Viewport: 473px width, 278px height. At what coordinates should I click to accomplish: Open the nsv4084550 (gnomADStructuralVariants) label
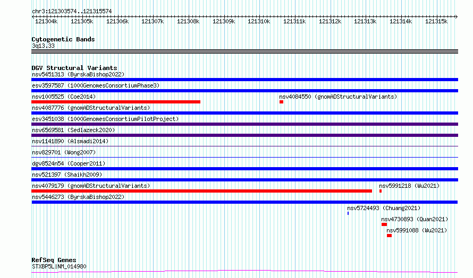[x=338, y=97]
